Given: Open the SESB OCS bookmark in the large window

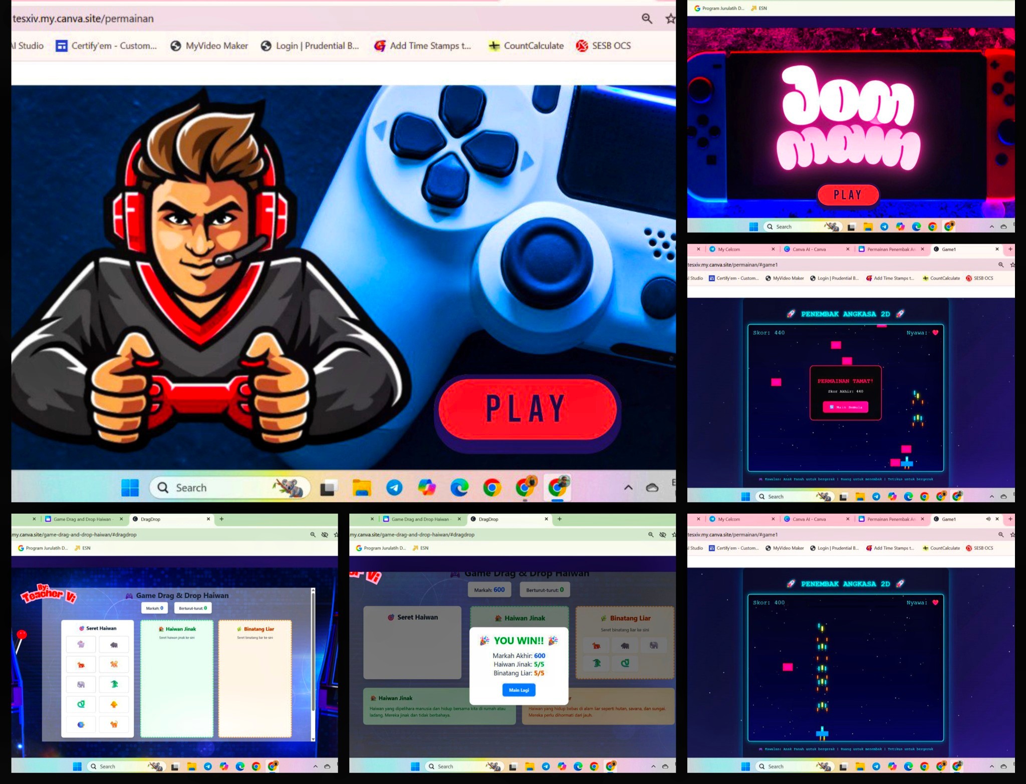Looking at the screenshot, I should click(x=604, y=46).
